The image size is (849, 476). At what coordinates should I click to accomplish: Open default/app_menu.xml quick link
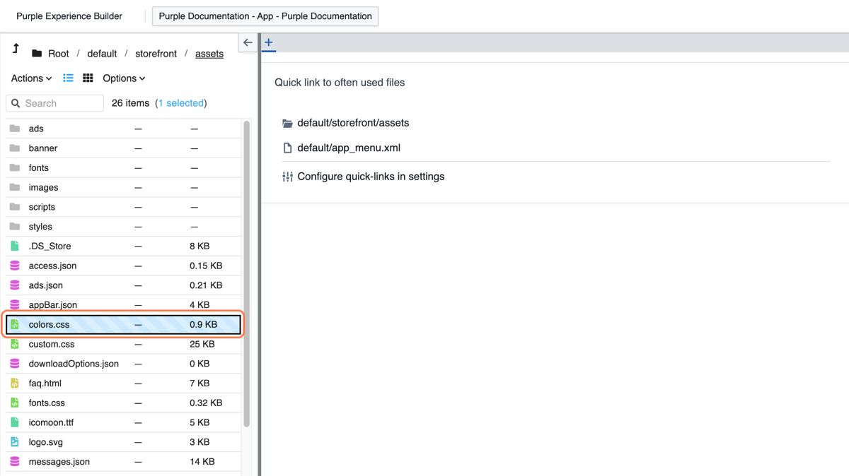point(349,148)
